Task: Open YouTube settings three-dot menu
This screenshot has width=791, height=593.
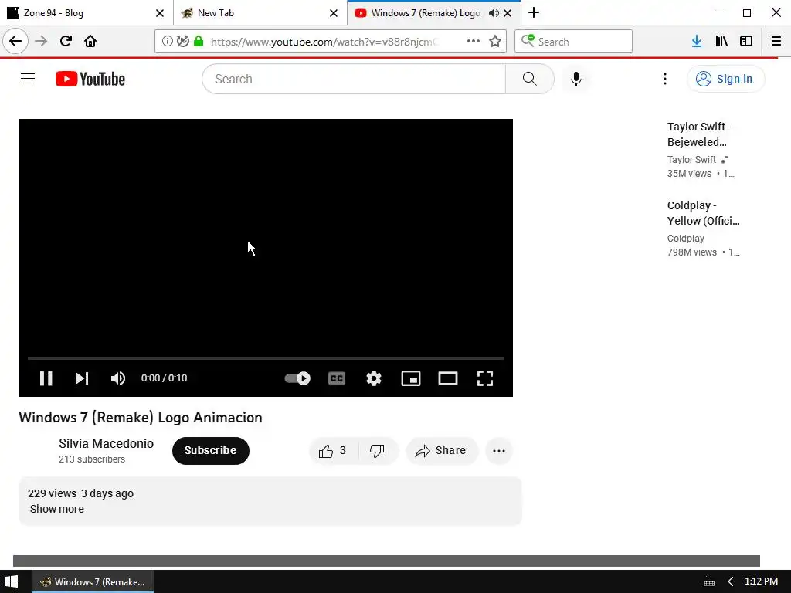Action: [665, 79]
